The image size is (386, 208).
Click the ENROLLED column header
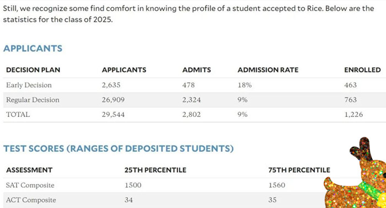tap(362, 70)
